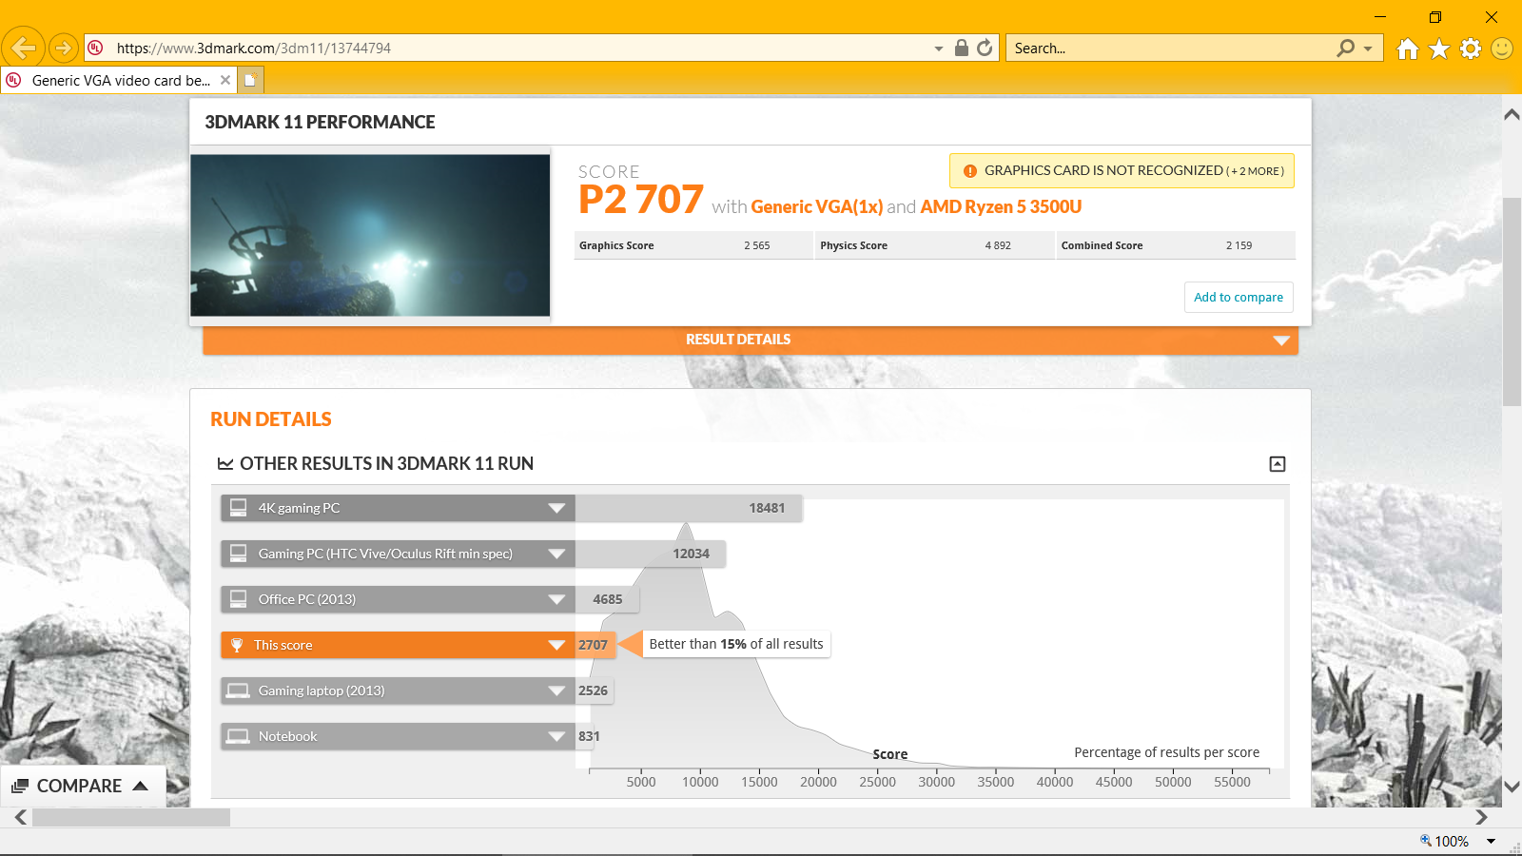Click the P2 707 overall score
The image size is (1522, 856).
click(x=641, y=200)
